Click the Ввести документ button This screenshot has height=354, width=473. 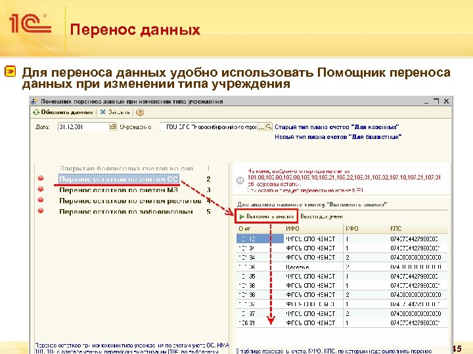321,216
